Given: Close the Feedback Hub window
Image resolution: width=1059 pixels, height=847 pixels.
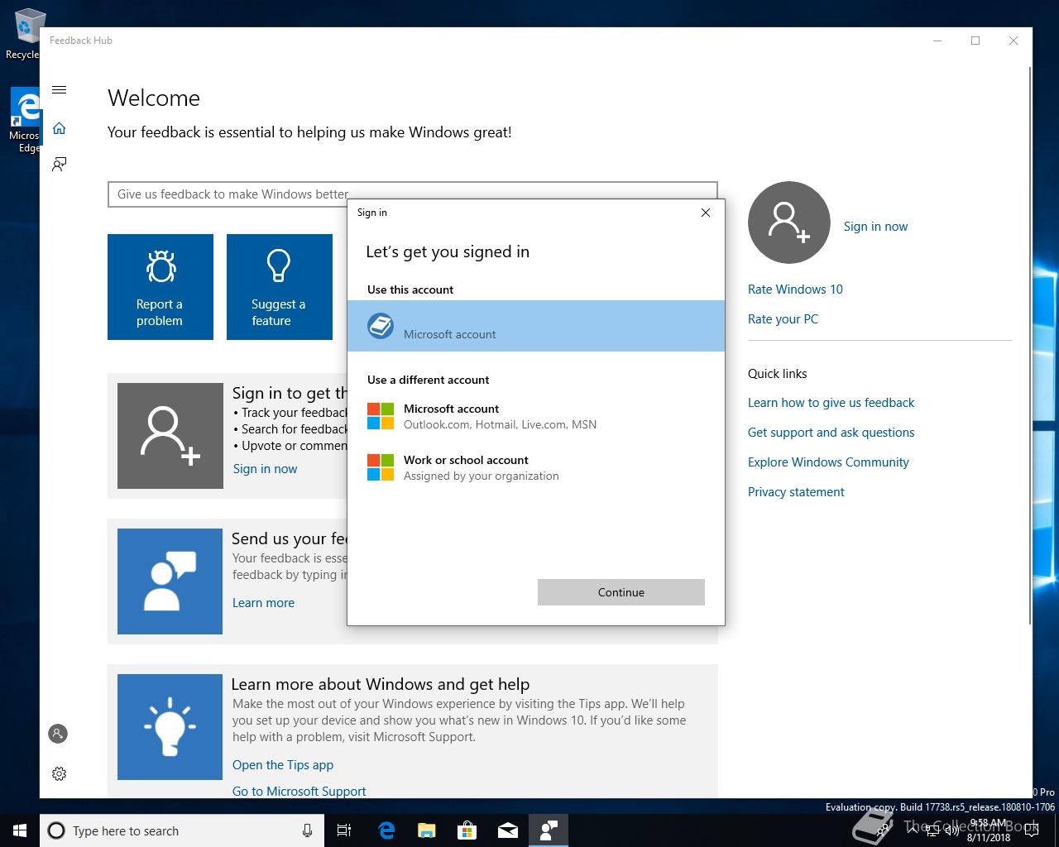Looking at the screenshot, I should pos(1013,41).
